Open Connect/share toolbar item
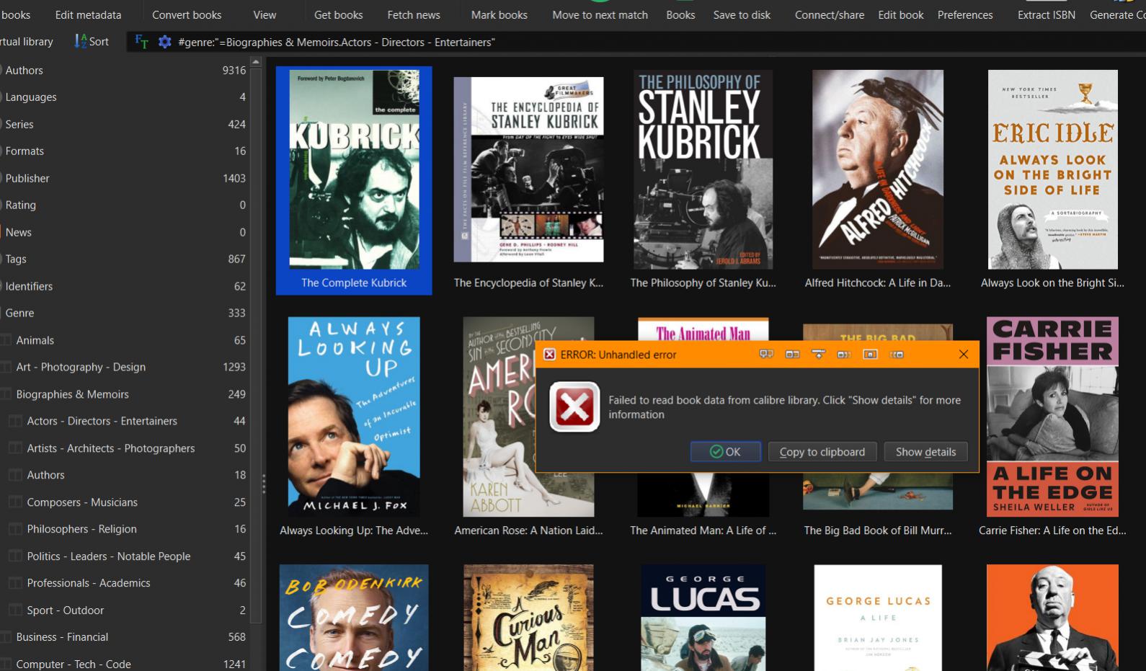Image resolution: width=1146 pixels, height=671 pixels. [830, 14]
